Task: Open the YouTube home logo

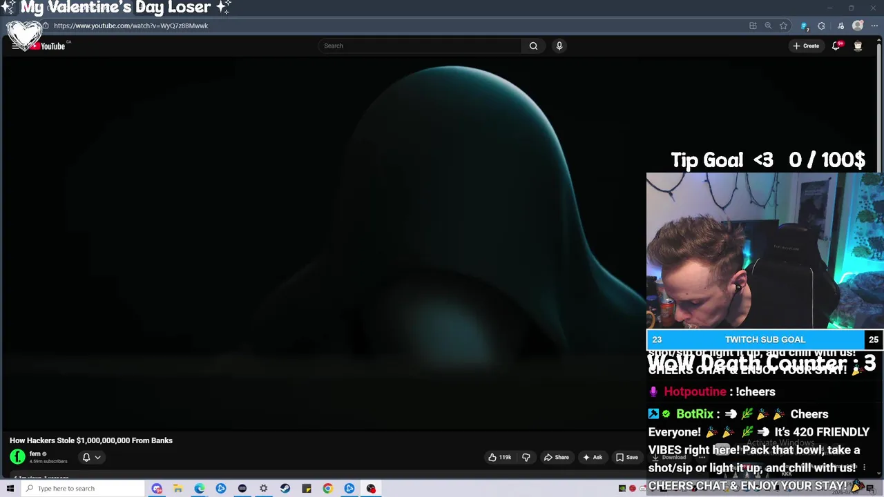Action: click(48, 46)
